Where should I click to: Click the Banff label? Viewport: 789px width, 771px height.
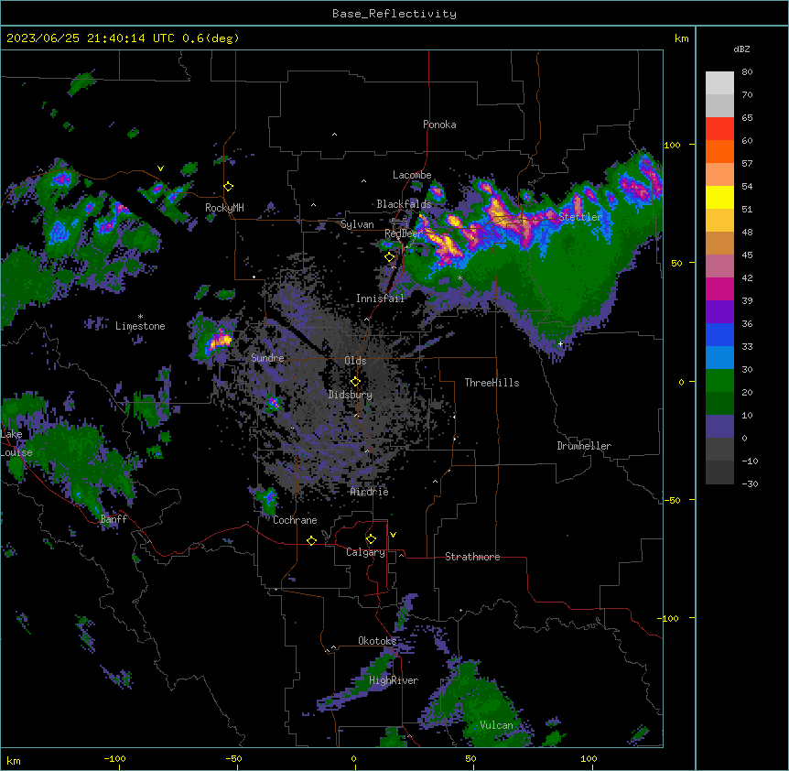113,519
